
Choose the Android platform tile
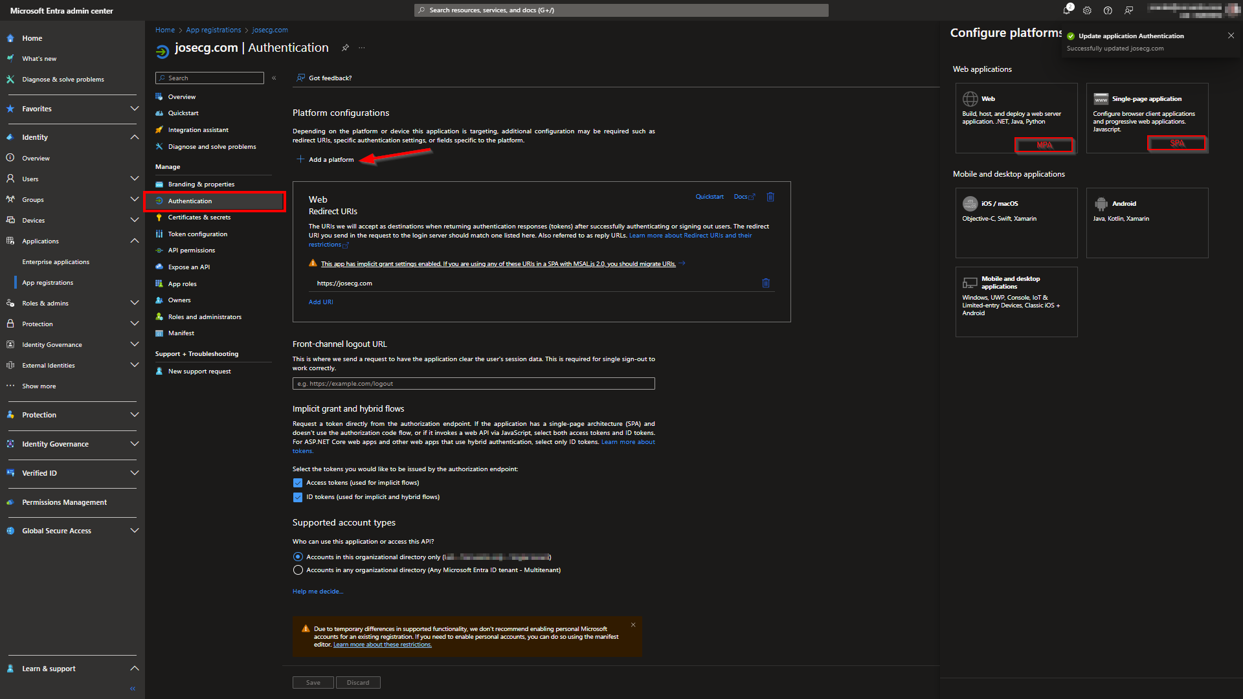(1147, 222)
